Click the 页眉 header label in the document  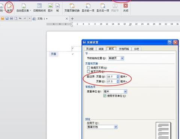click(54, 54)
